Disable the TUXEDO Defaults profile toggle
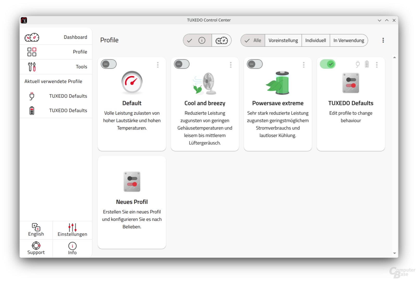 (328, 64)
